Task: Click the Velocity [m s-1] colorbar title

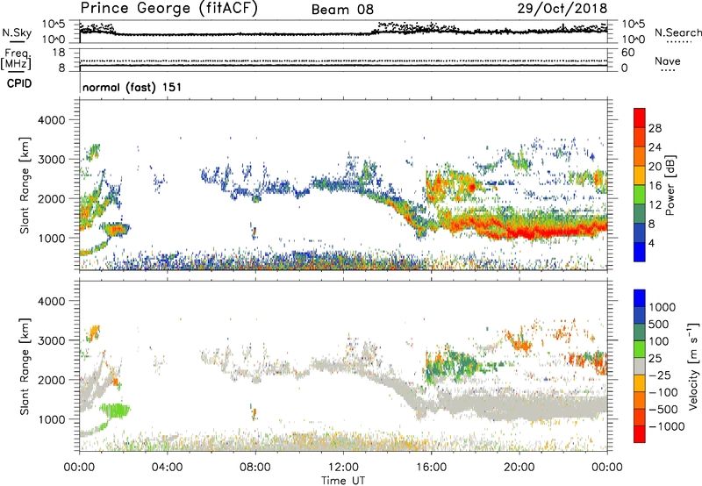Action: [693, 366]
